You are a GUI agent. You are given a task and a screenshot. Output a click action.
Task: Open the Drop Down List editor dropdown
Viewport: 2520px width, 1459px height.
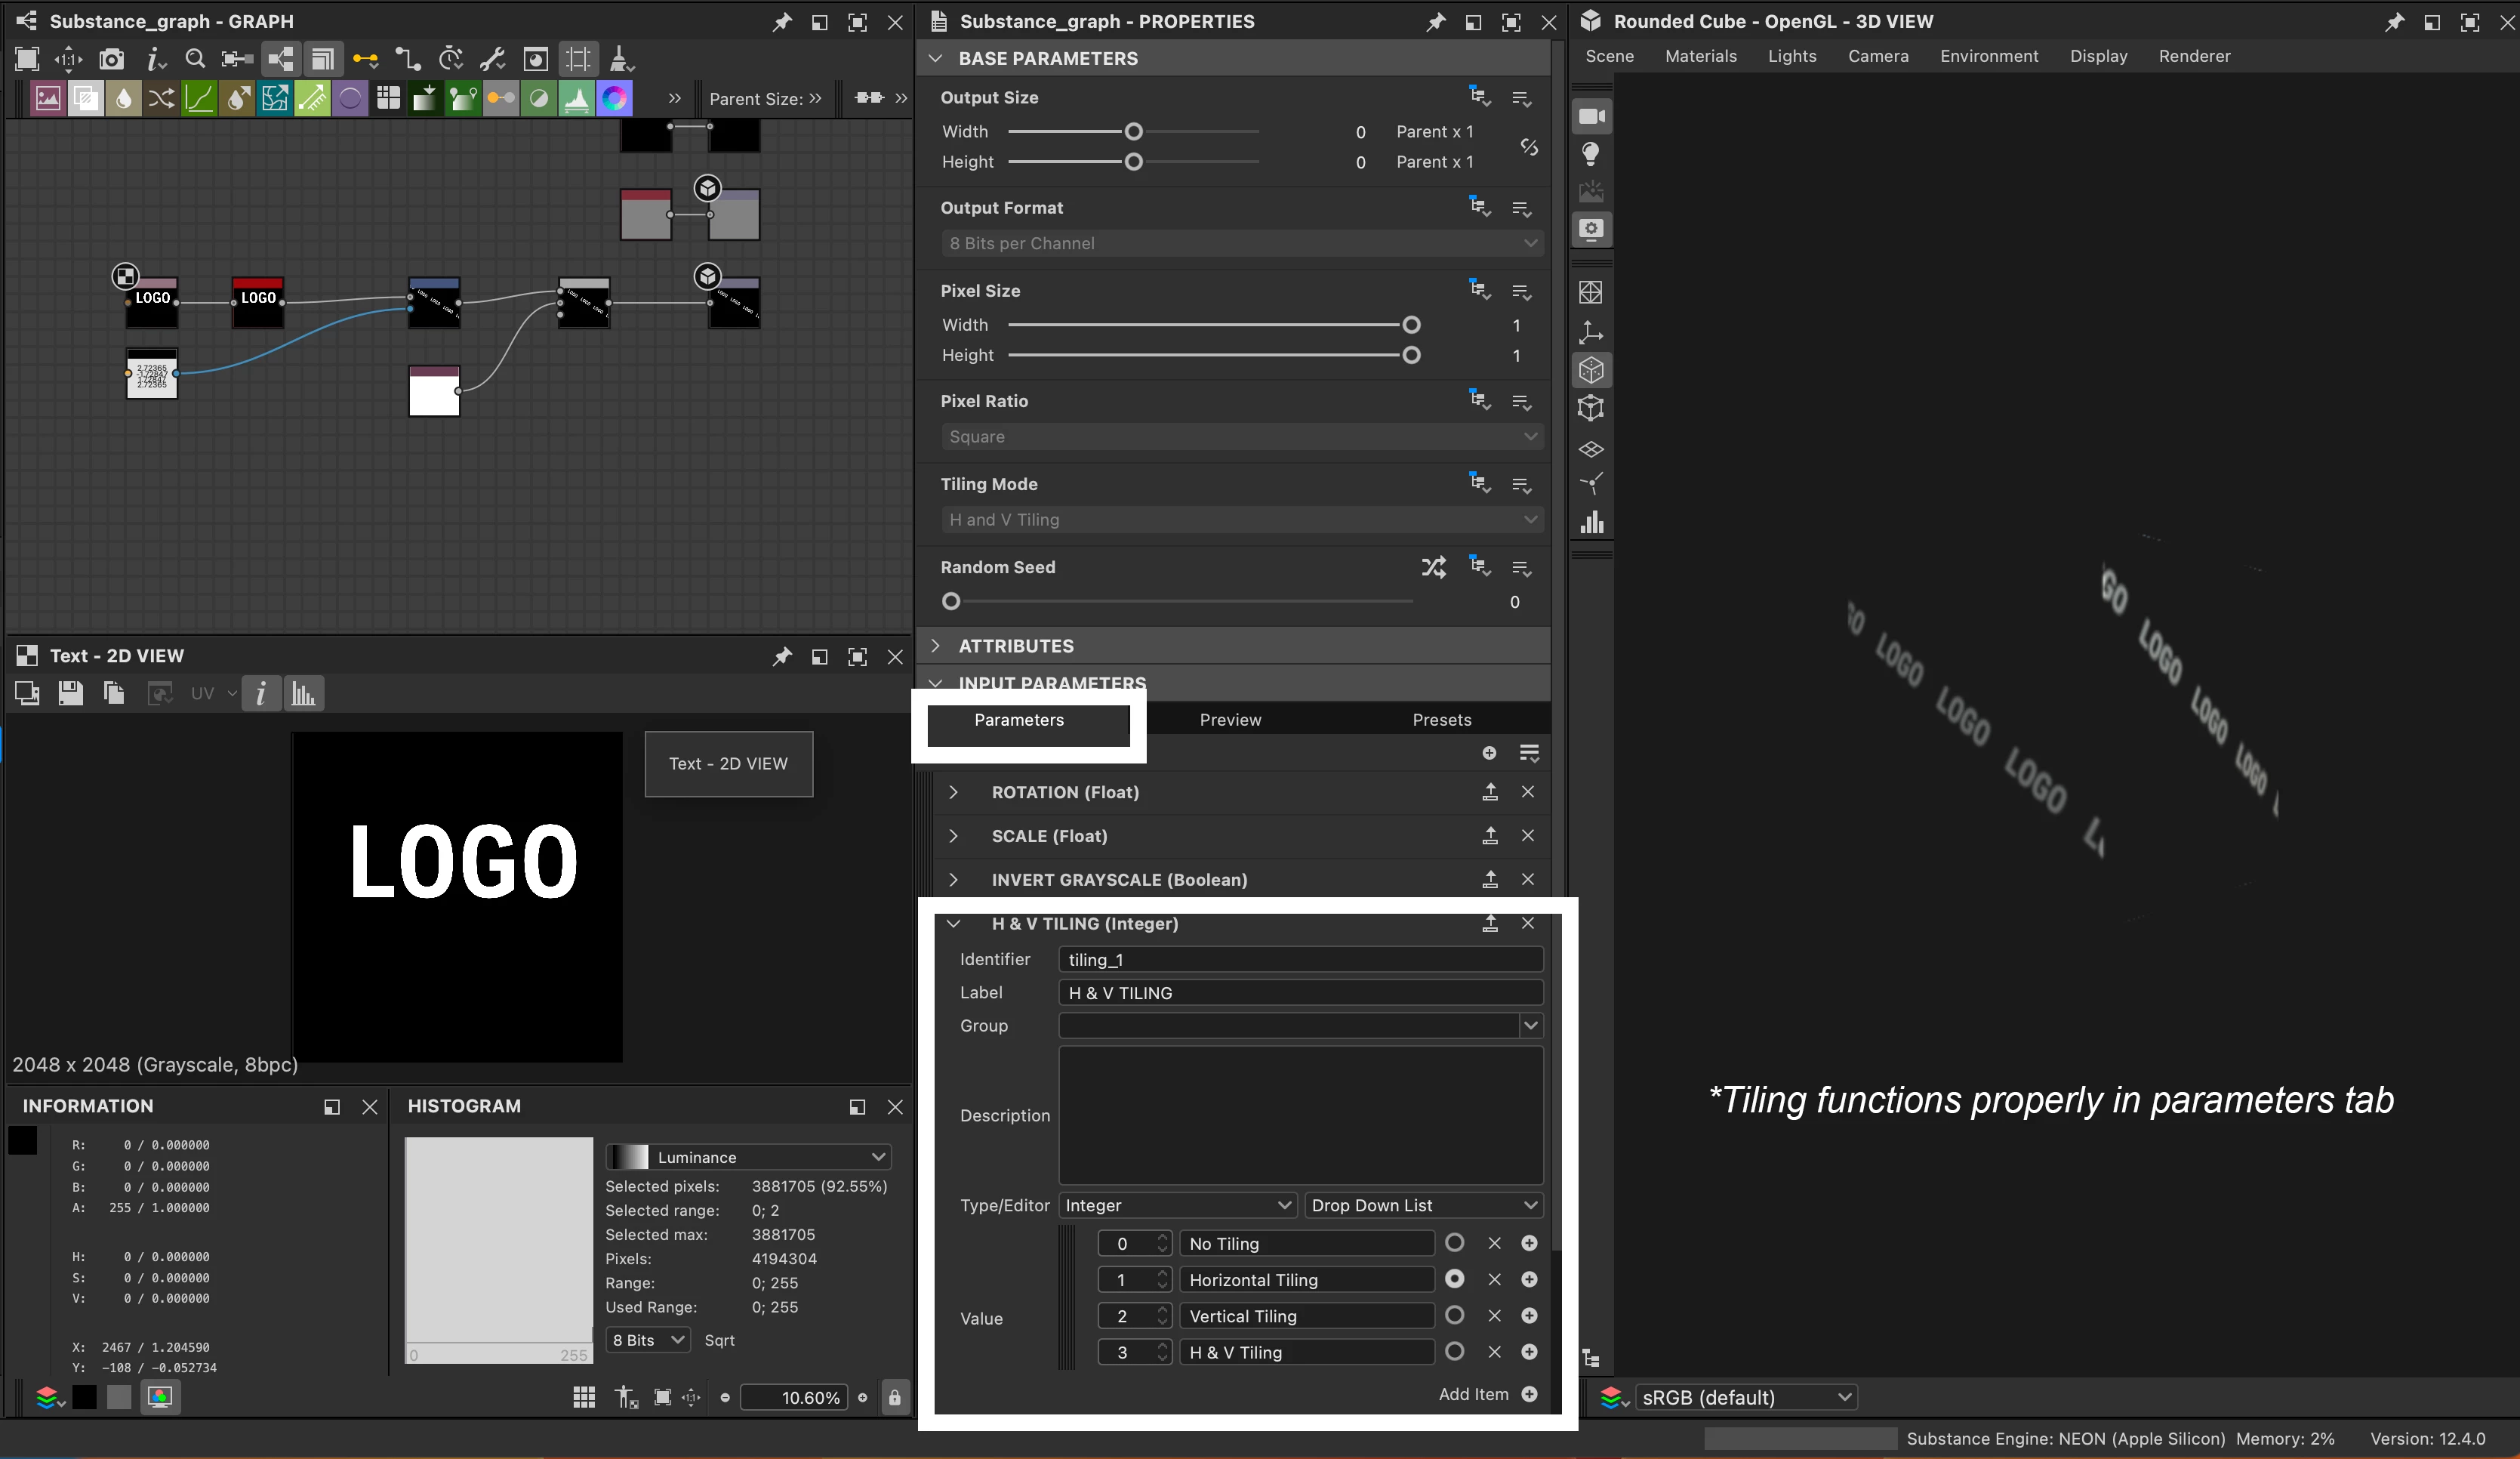click(x=1423, y=1205)
